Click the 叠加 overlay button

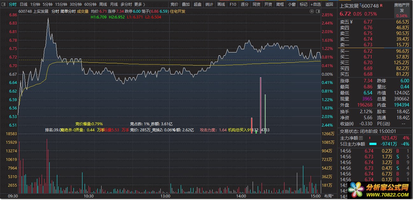click(x=186, y=4)
